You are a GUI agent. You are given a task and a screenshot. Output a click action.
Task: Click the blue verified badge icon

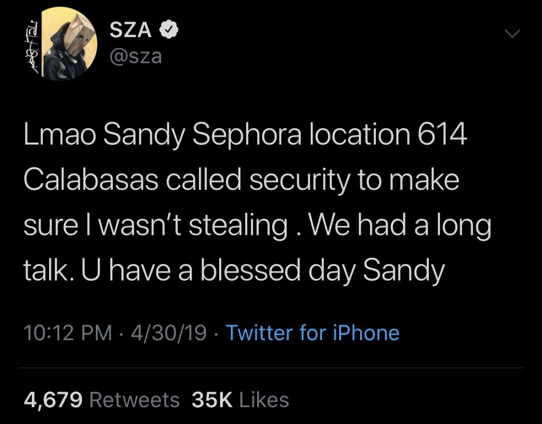click(x=168, y=30)
